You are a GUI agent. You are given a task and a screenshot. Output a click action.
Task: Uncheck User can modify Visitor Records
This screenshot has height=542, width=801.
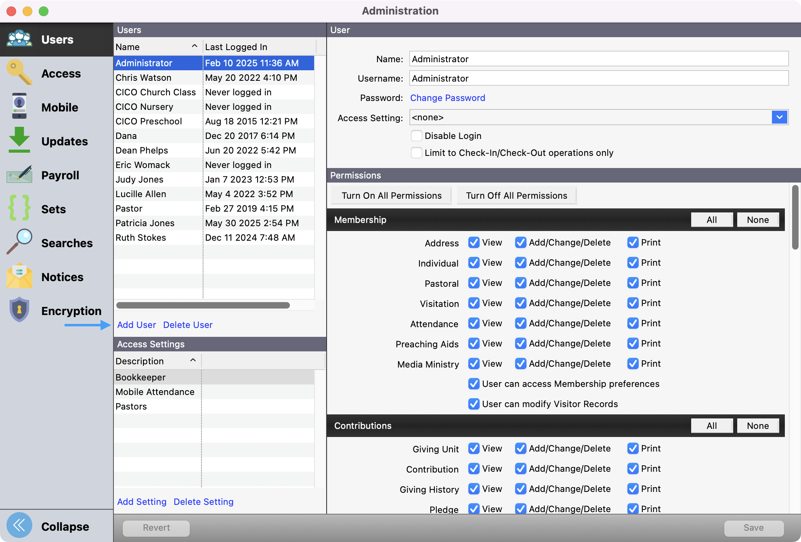(x=474, y=404)
